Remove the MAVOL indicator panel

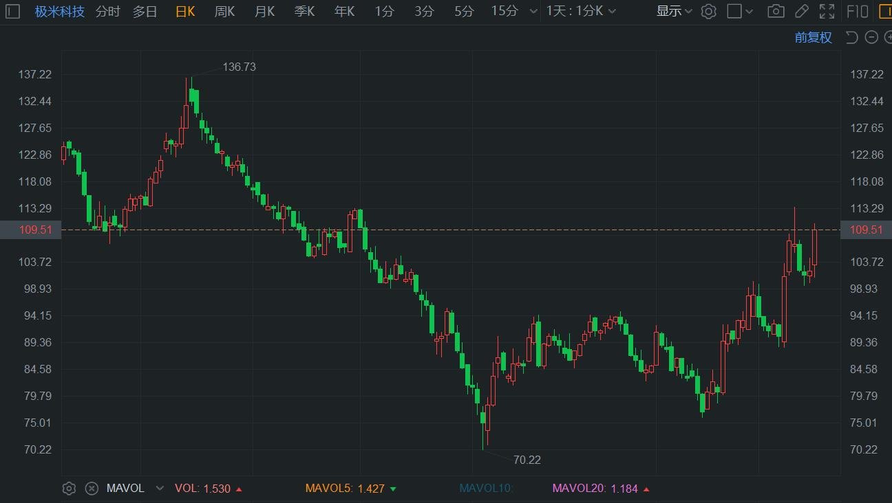pyautogui.click(x=92, y=489)
